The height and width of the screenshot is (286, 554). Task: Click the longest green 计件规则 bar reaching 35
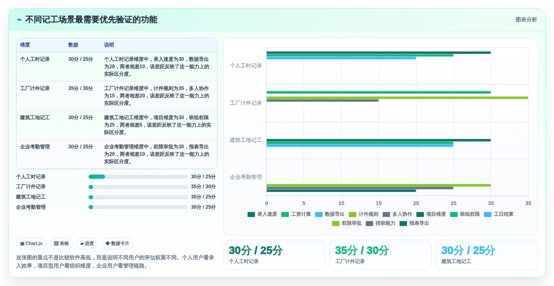[x=397, y=98]
